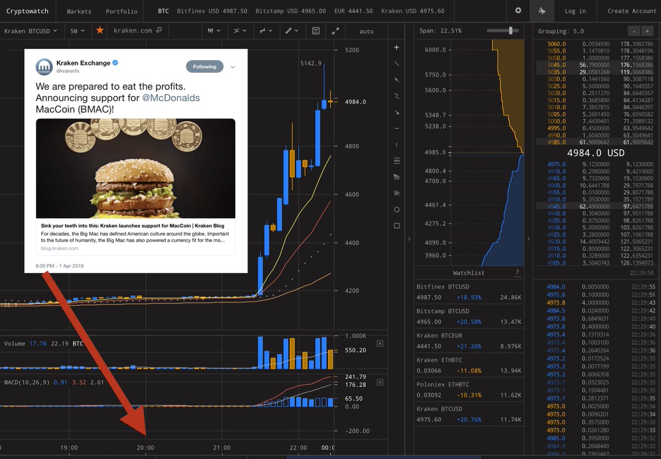
Task: Click the Kraken Exchange tweet profile avatar
Action: click(x=44, y=67)
